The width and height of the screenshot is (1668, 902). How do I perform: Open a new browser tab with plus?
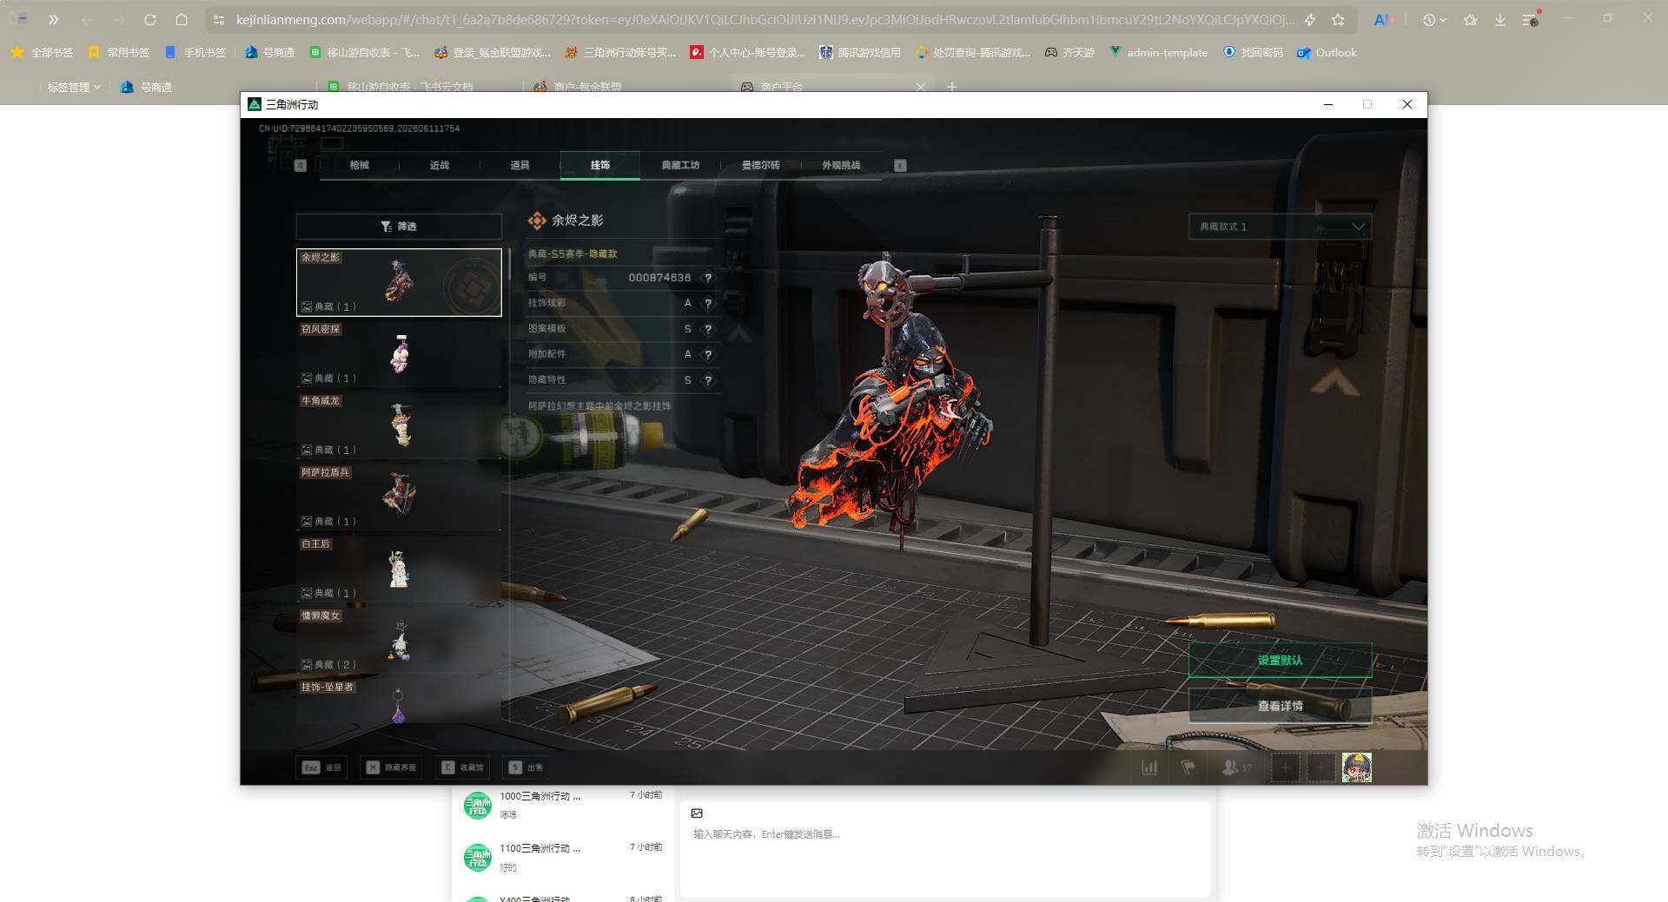(x=951, y=87)
